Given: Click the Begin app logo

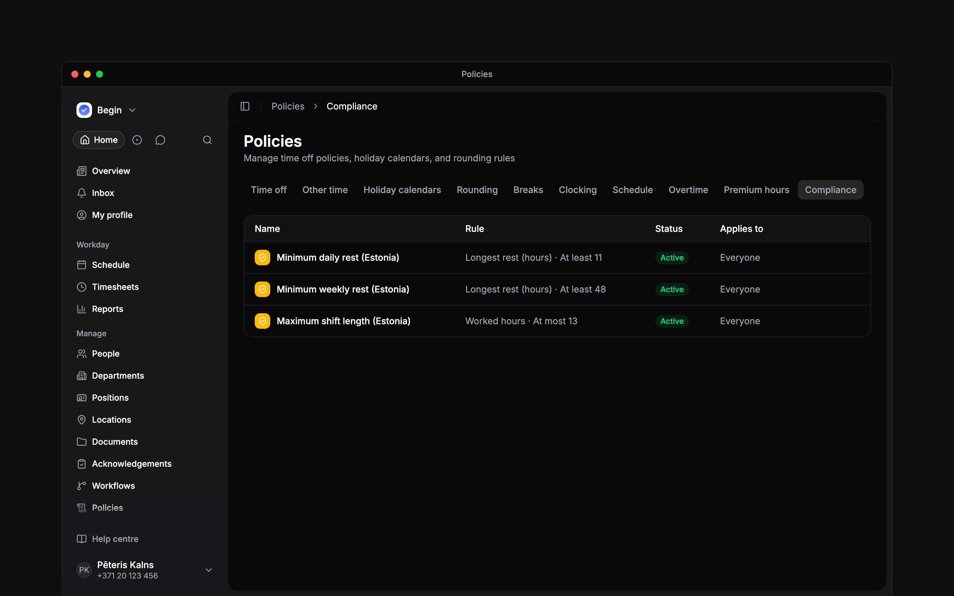Looking at the screenshot, I should point(84,110).
